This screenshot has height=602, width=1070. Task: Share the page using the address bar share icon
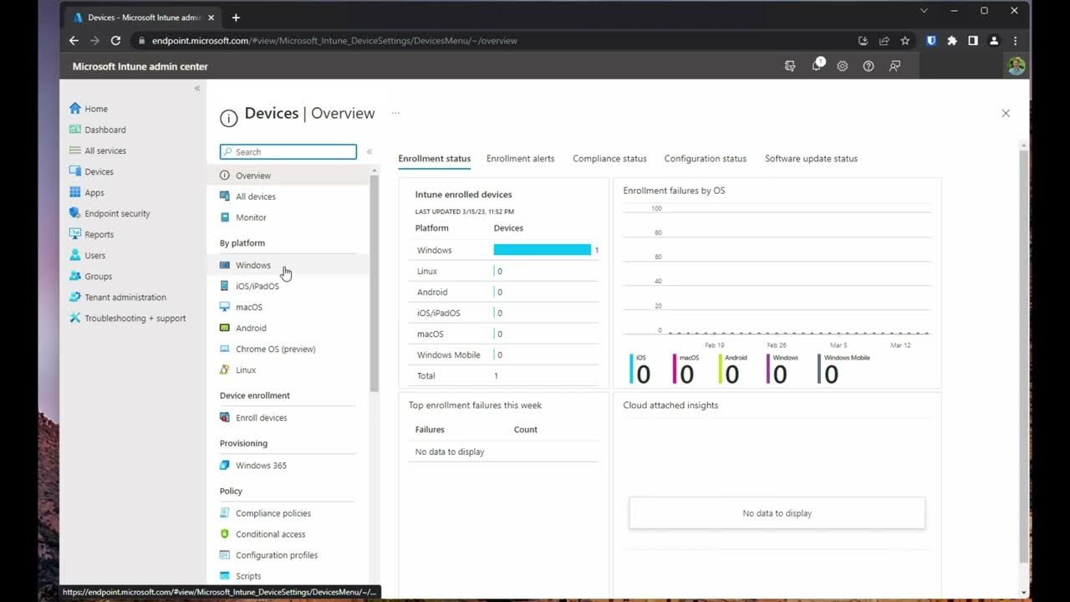point(884,40)
